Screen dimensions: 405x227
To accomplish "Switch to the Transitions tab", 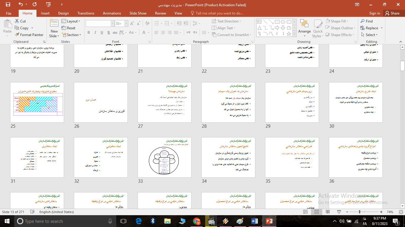I will 86,13.
